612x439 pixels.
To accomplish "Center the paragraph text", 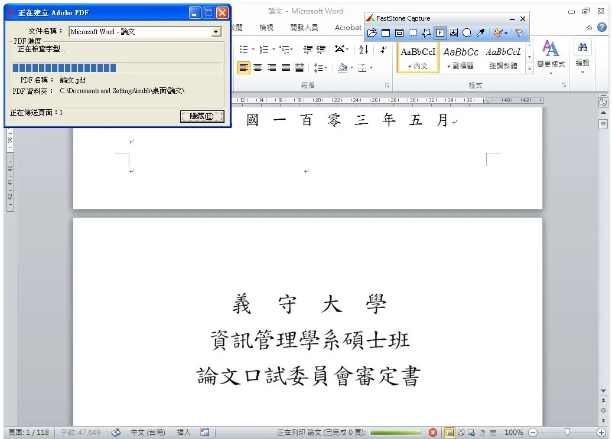I will tap(258, 68).
